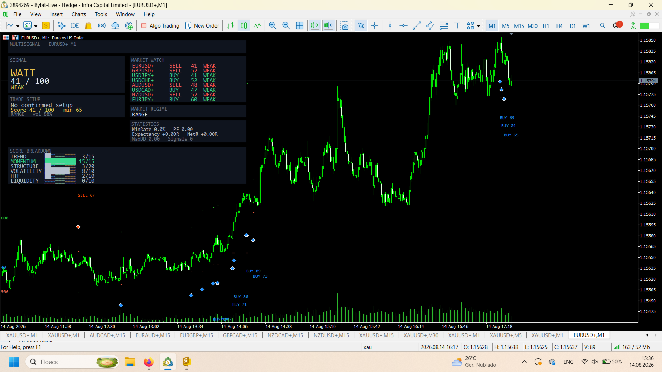Expand the line chart dropdown arrow
The width and height of the screenshot is (662, 372).
pyautogui.click(x=18, y=26)
